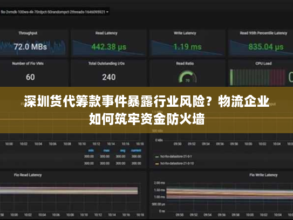Image resolution: width=293 pixels, height=220 pixels.
Task: Sort legend by max column
Action: pos(106,150)
